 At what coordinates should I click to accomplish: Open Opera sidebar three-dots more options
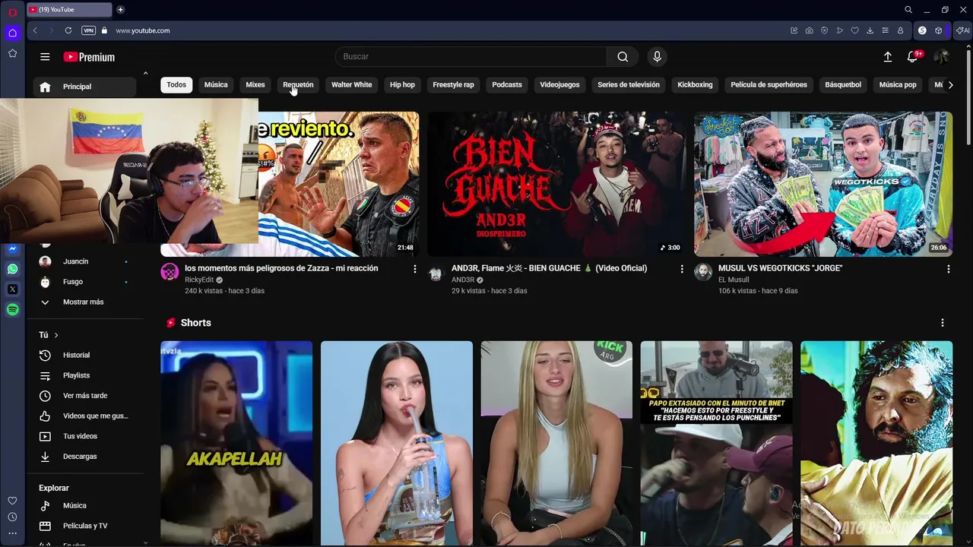click(12, 533)
